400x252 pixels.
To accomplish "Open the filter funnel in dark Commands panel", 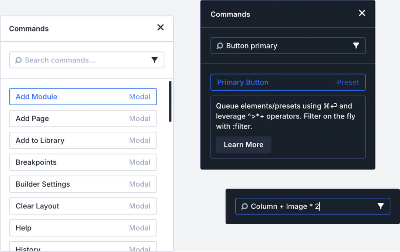I will pyautogui.click(x=356, y=45).
